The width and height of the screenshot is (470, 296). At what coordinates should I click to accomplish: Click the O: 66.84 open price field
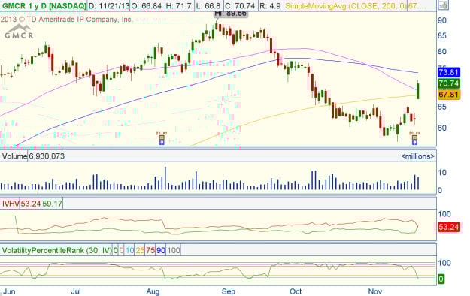coord(147,6)
